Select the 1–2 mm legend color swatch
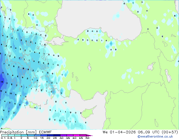The width and height of the screenshot is (179, 139). click(x=18, y=135)
